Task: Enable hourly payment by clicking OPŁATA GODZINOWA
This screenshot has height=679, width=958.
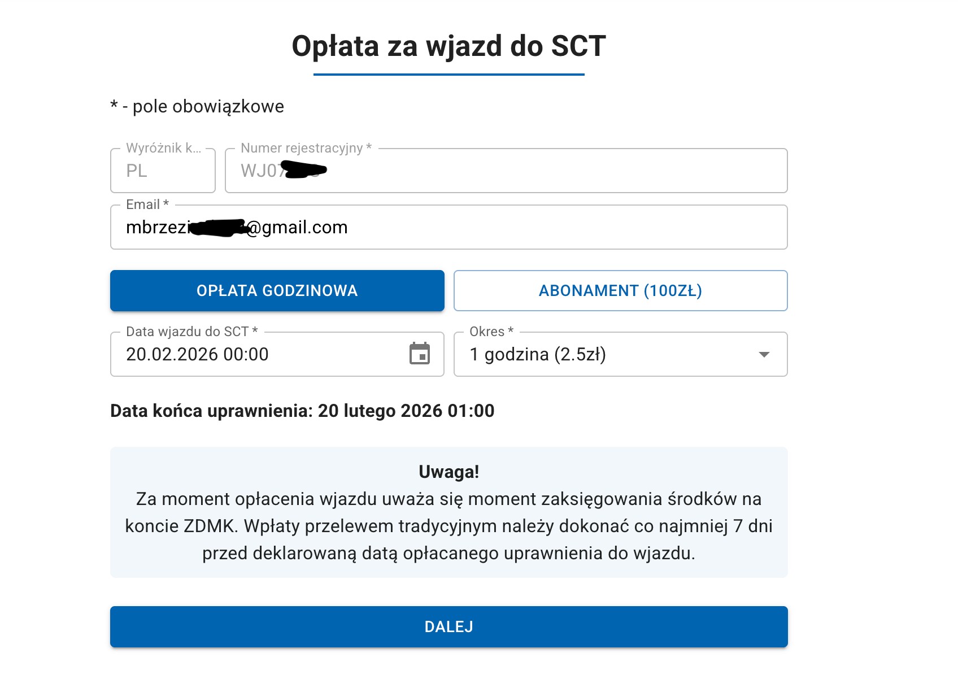Action: tap(277, 290)
